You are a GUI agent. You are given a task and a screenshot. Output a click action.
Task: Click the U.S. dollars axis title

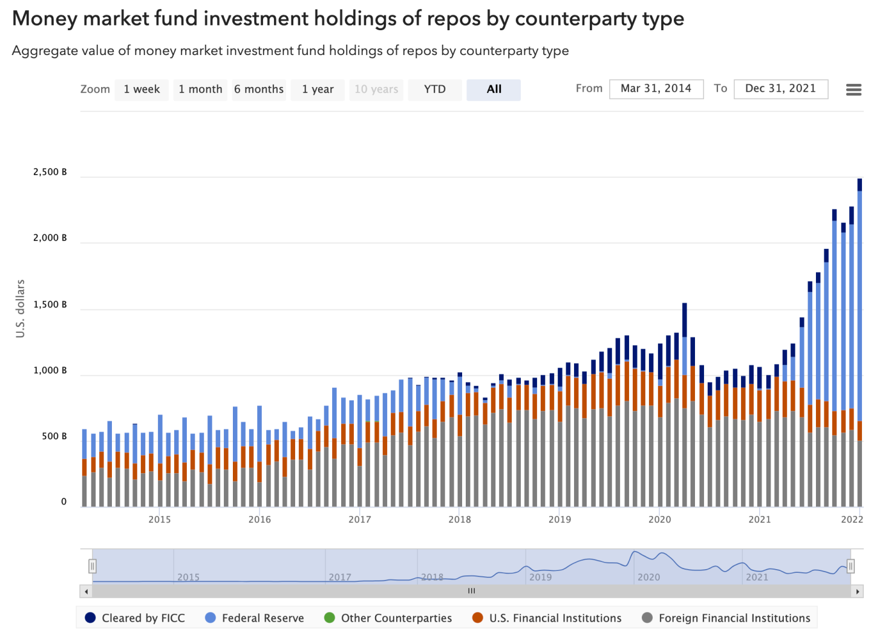pyautogui.click(x=21, y=309)
